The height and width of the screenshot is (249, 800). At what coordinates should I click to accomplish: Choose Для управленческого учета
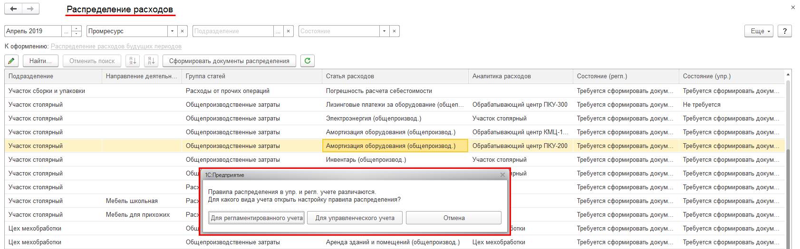[x=355, y=218]
